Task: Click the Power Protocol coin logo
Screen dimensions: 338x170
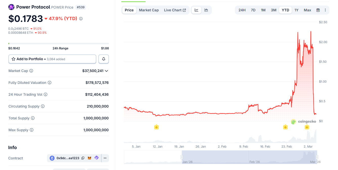Action: [11, 7]
